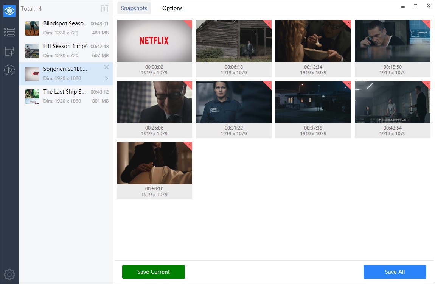The image size is (435, 284).
Task: Minimize the application window
Action: (403, 6)
